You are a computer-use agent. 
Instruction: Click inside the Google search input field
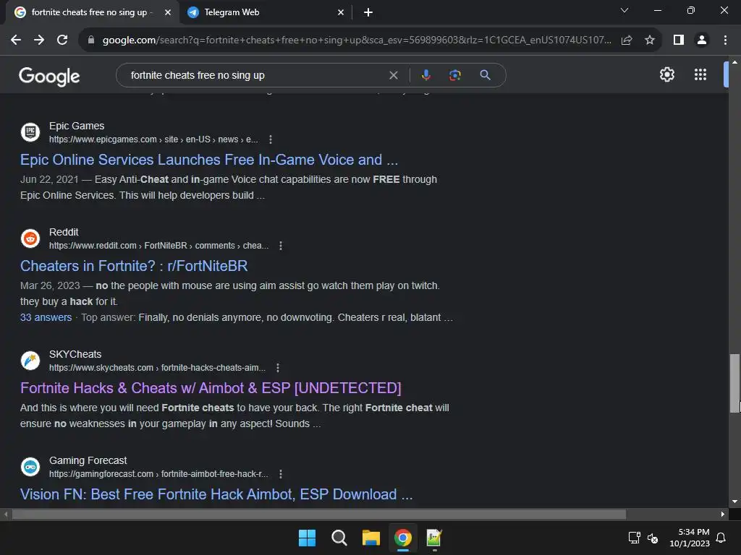point(255,75)
